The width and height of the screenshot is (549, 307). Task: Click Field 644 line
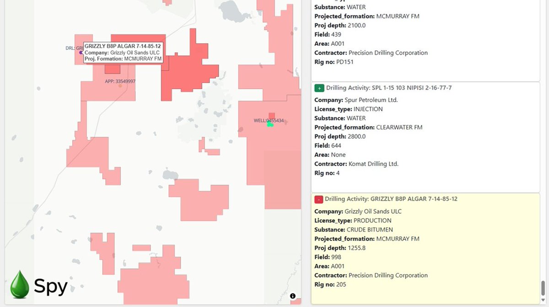point(328,145)
